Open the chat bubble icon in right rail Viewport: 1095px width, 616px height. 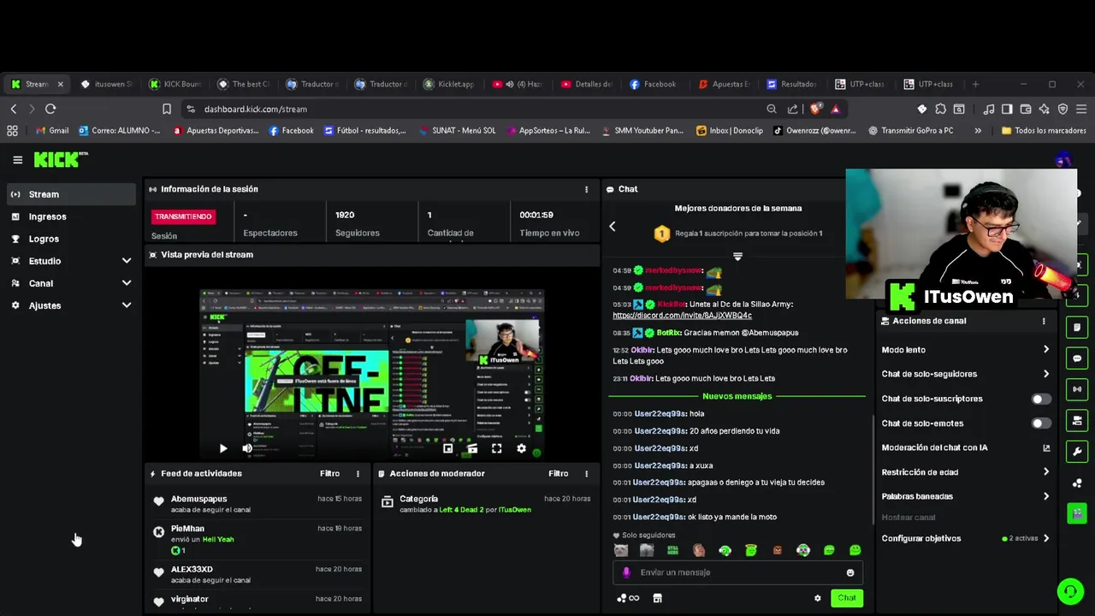coord(1077,358)
